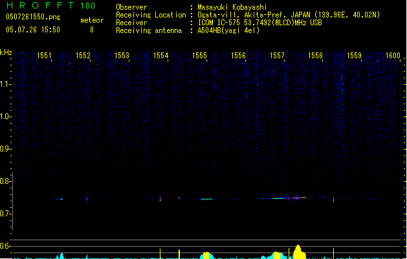Select receiver text ICOM IC-575 53.7492 MHz USB
This screenshot has height=259, width=407.
point(259,23)
